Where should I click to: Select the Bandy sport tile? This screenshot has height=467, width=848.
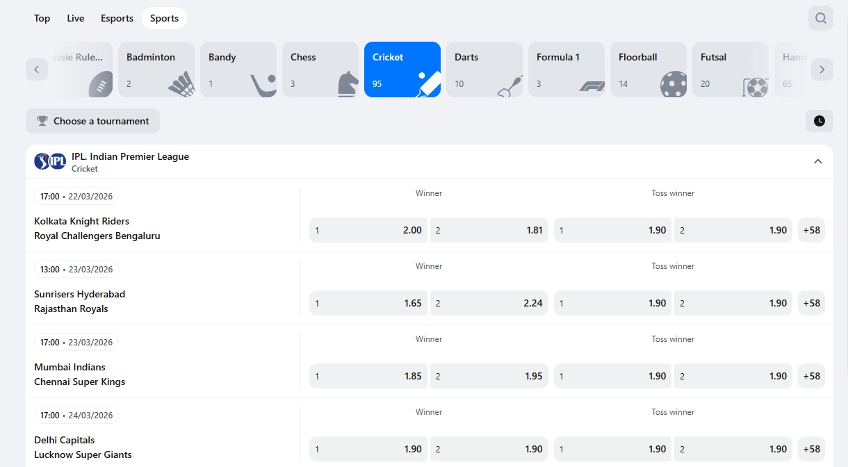(x=238, y=69)
